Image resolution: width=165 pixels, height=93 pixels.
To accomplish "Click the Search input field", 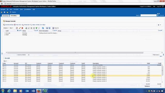I will click(x=148, y=16).
